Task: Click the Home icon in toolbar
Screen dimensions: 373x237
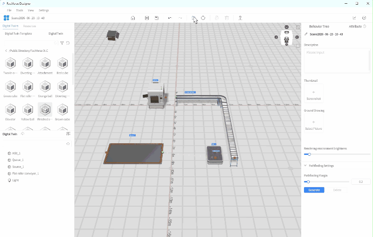Action: coord(133,18)
